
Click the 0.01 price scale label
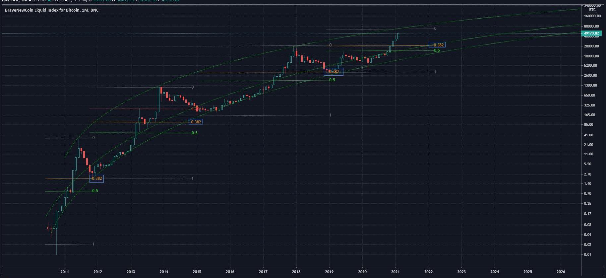[594, 254]
